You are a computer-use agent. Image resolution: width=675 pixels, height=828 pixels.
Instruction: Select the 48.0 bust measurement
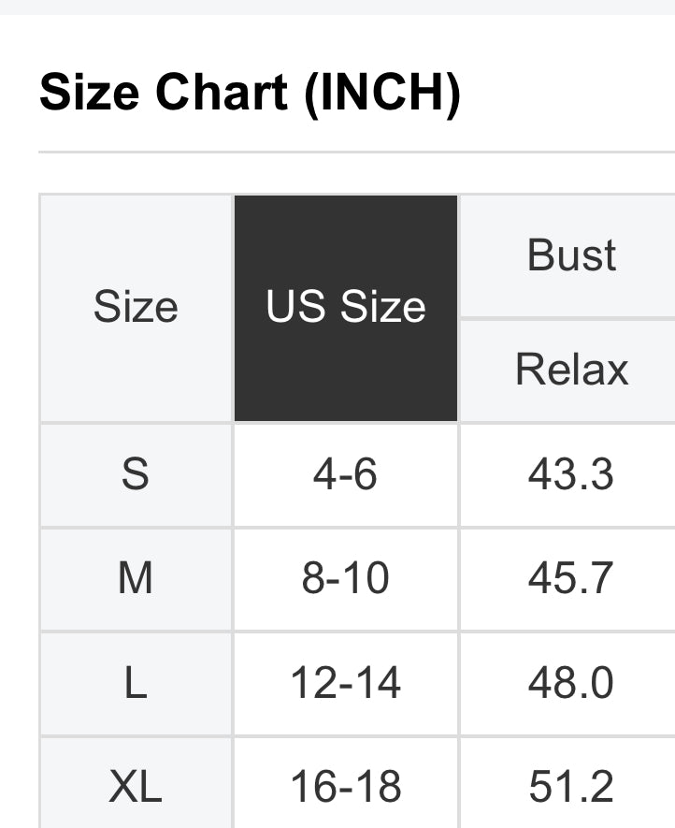click(x=570, y=683)
